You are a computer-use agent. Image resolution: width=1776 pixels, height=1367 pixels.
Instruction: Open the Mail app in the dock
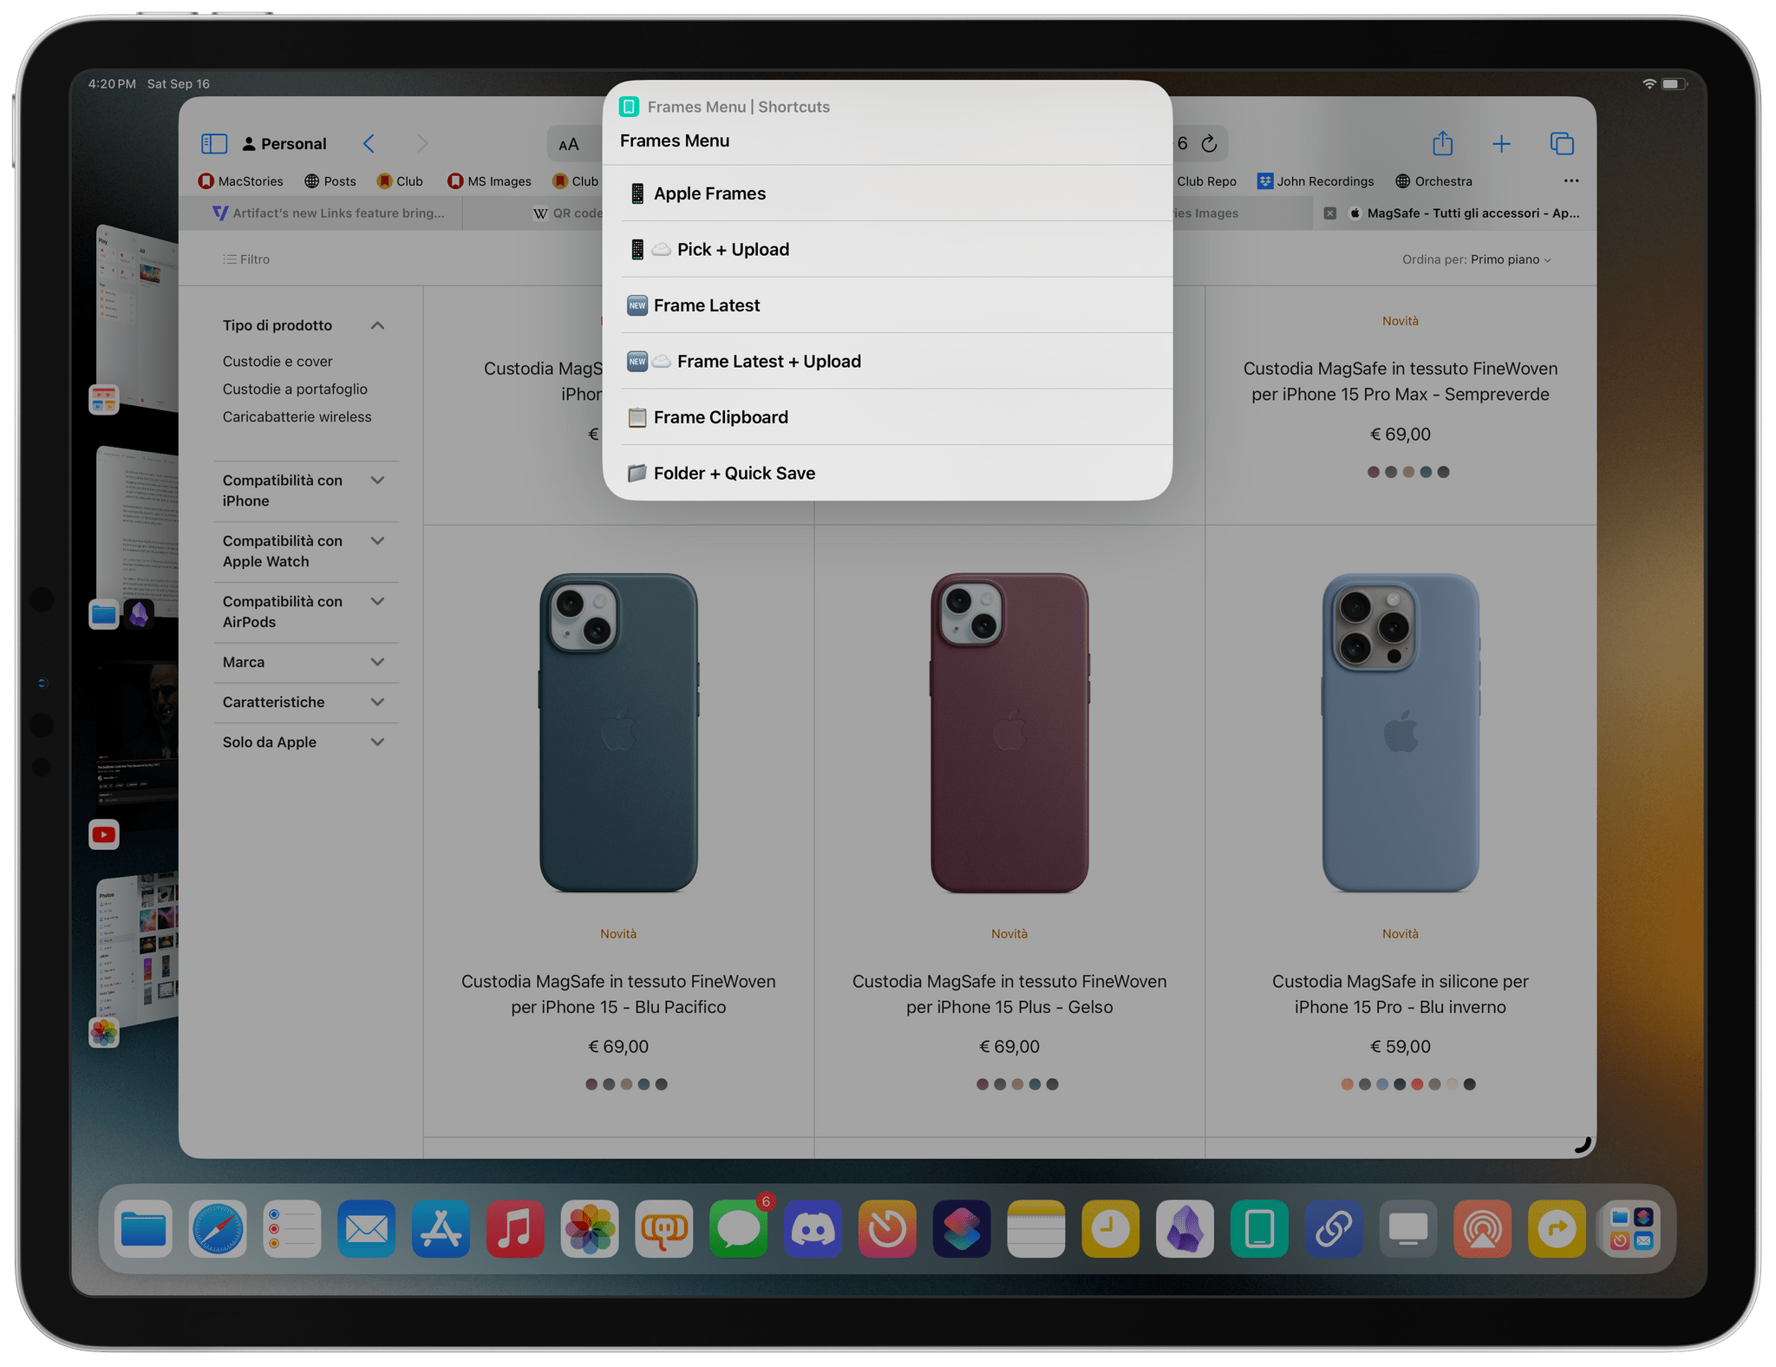click(367, 1228)
